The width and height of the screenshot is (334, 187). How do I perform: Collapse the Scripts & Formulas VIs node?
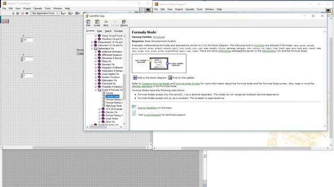96,90
